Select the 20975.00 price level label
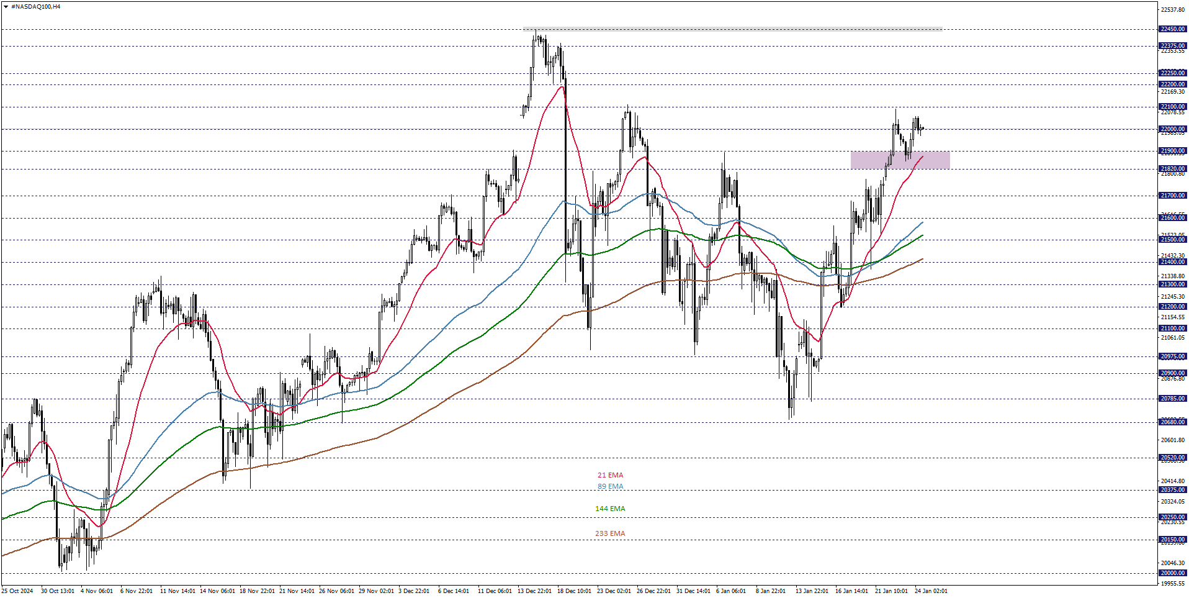This screenshot has width=1189, height=598. click(x=1172, y=356)
